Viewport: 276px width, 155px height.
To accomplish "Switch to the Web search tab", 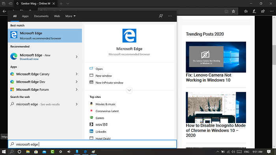I will (57, 16).
